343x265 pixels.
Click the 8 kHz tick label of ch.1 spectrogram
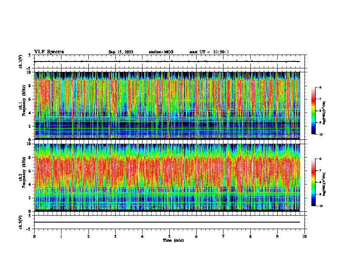pos(30,86)
